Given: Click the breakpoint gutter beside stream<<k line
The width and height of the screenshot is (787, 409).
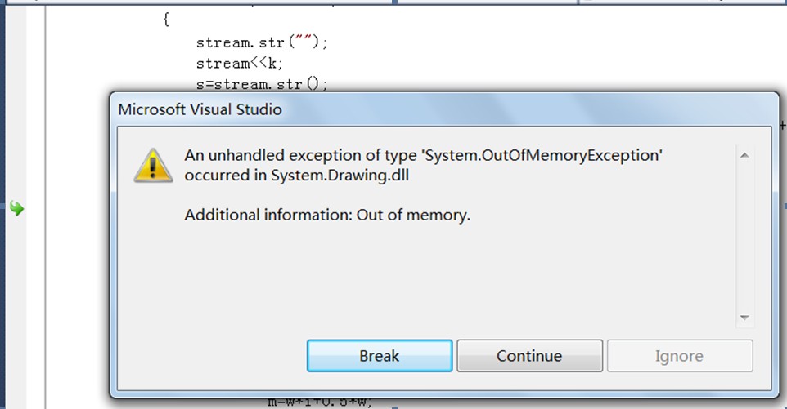Looking at the screenshot, I should (x=17, y=64).
